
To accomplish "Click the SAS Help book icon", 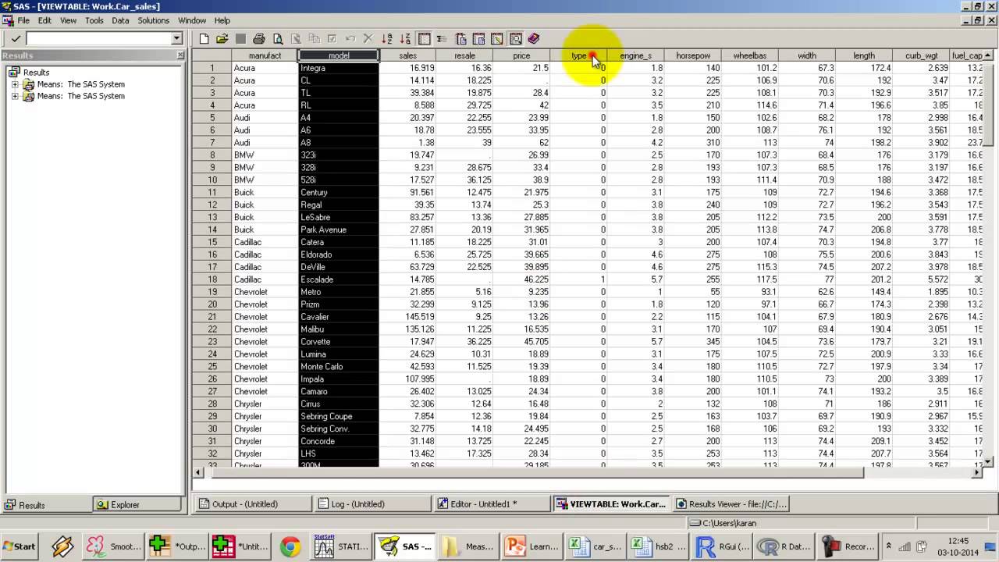I will 534,38.
